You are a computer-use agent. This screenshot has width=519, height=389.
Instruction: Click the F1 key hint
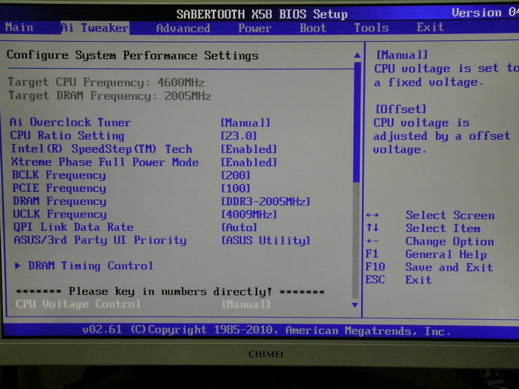[372, 254]
